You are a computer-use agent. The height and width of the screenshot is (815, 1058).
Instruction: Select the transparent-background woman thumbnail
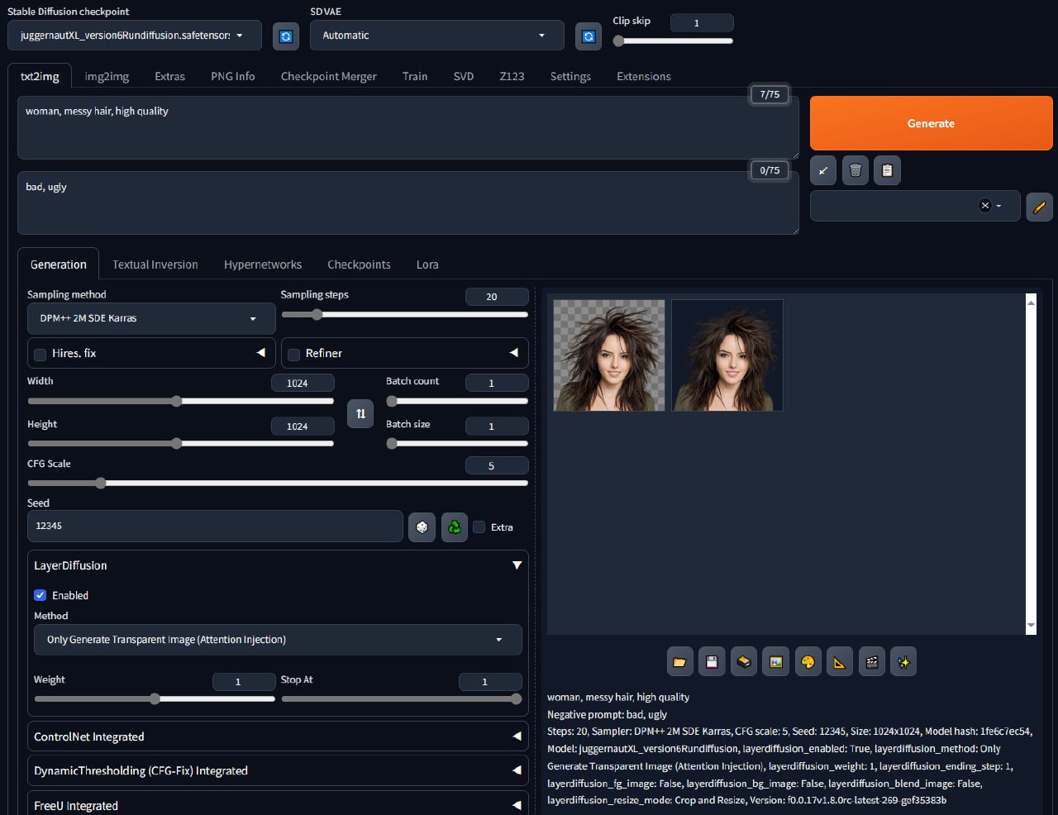[x=609, y=355]
